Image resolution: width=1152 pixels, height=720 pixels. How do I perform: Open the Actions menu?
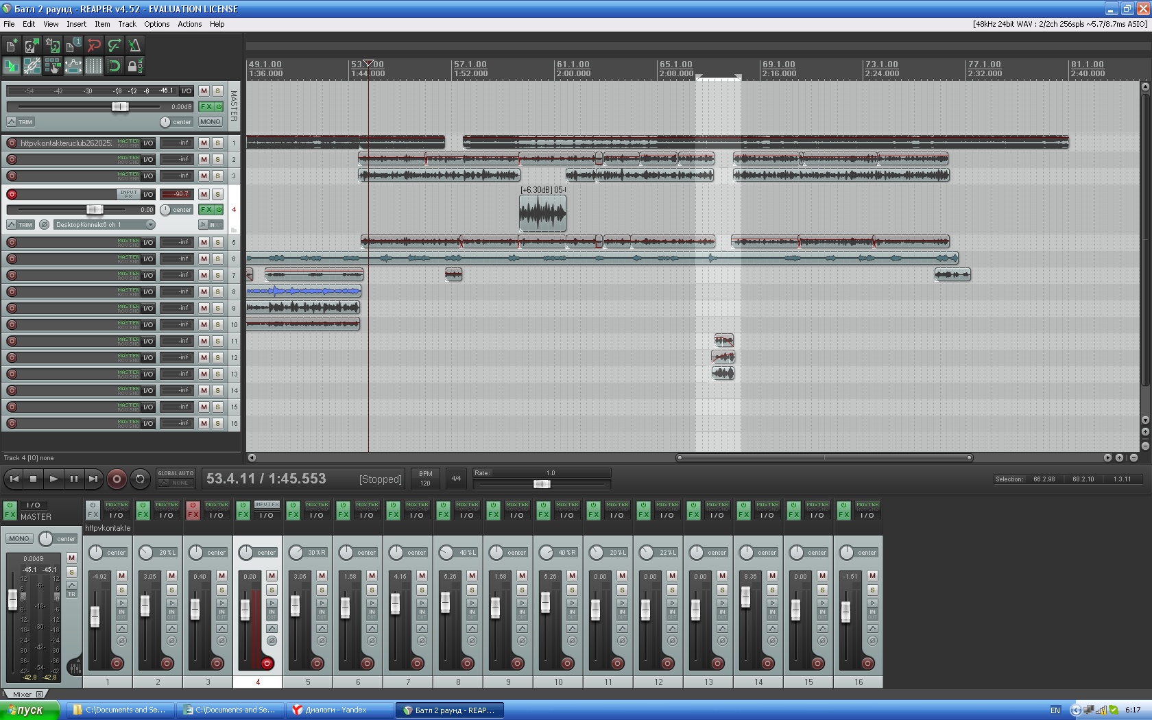[x=190, y=24]
